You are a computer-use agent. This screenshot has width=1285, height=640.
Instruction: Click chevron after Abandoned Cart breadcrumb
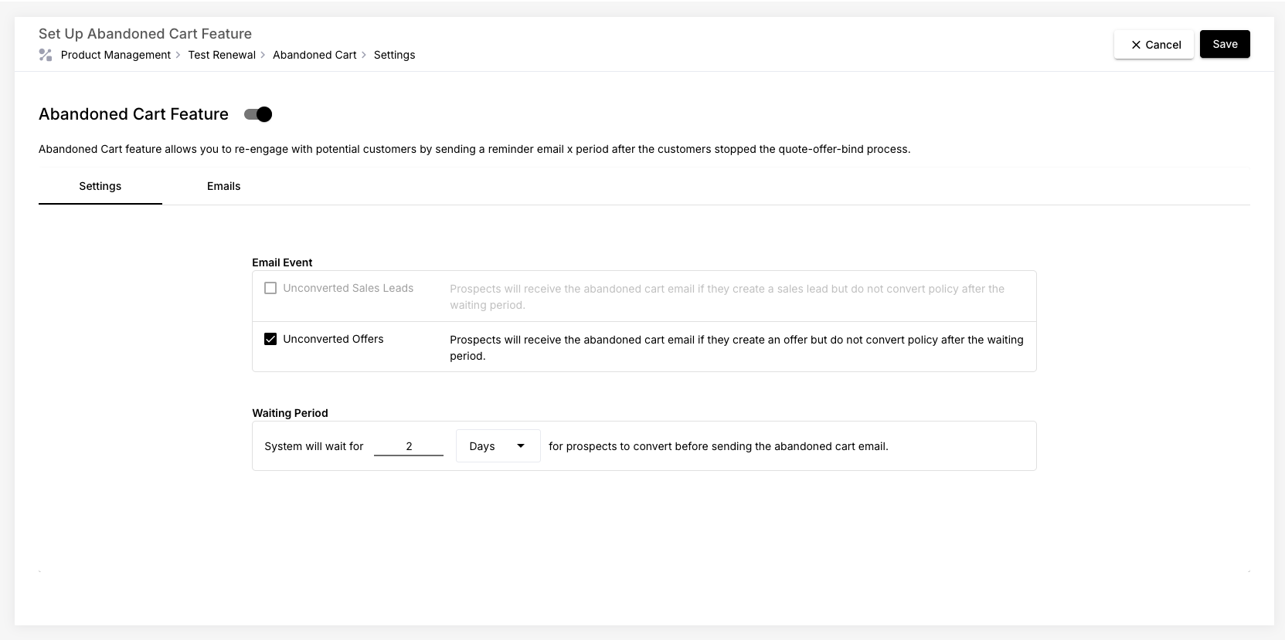point(364,55)
